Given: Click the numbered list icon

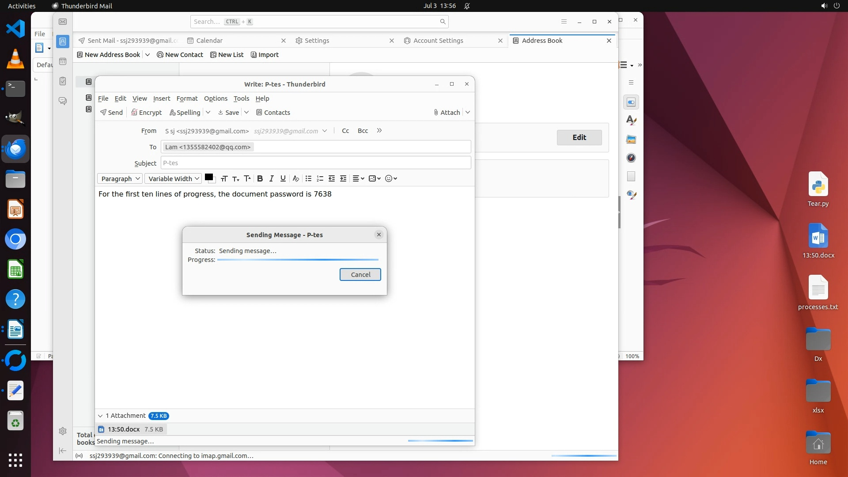Looking at the screenshot, I should 320,178.
